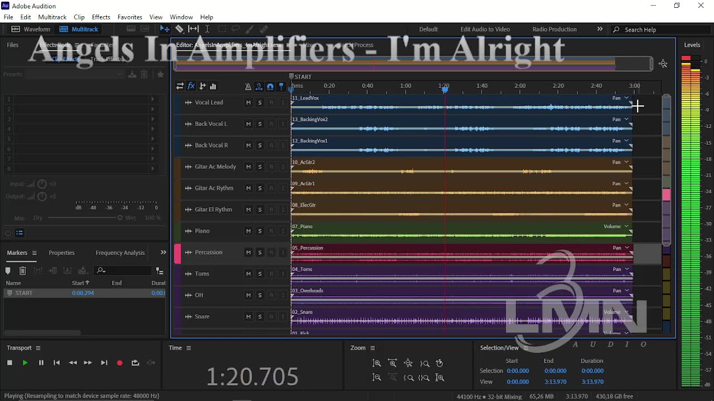714x401 pixels.
Task: Save effects preset icon
Action: click(132, 74)
